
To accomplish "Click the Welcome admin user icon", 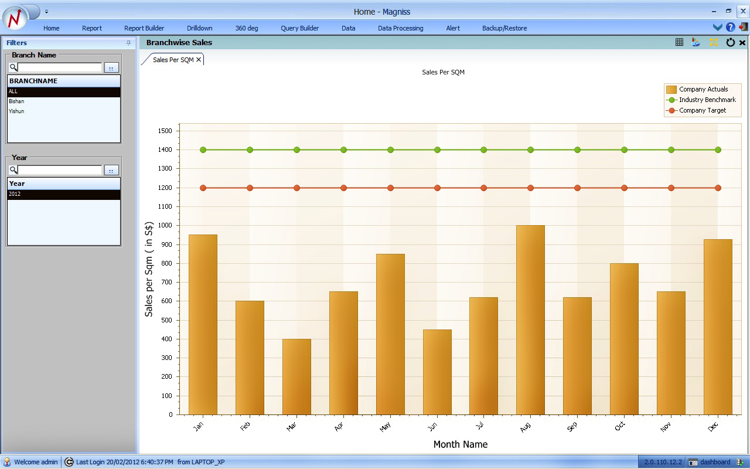I will [x=7, y=462].
